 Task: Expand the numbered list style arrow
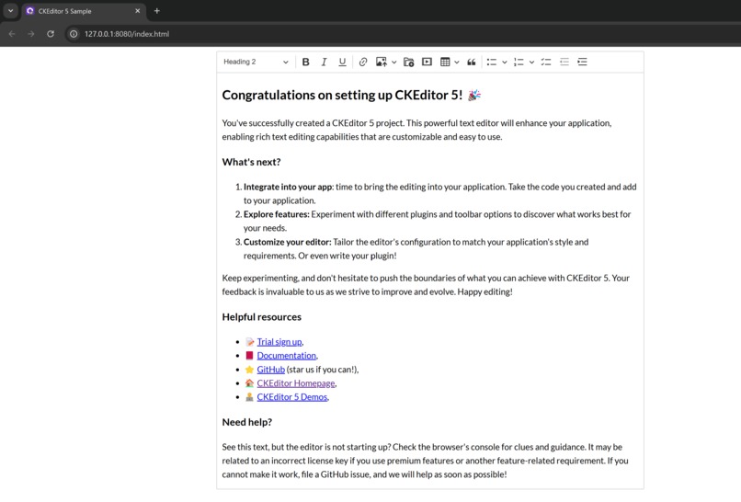pyautogui.click(x=531, y=62)
